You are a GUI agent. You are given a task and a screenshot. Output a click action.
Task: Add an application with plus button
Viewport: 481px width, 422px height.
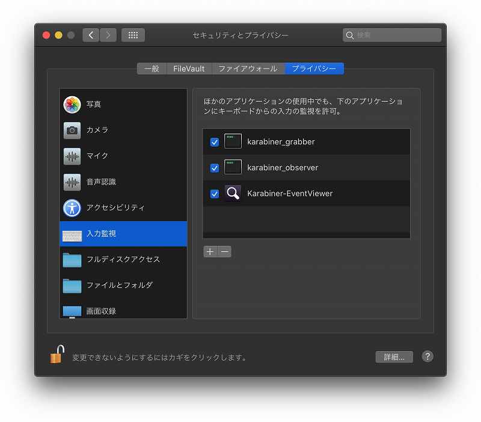210,251
